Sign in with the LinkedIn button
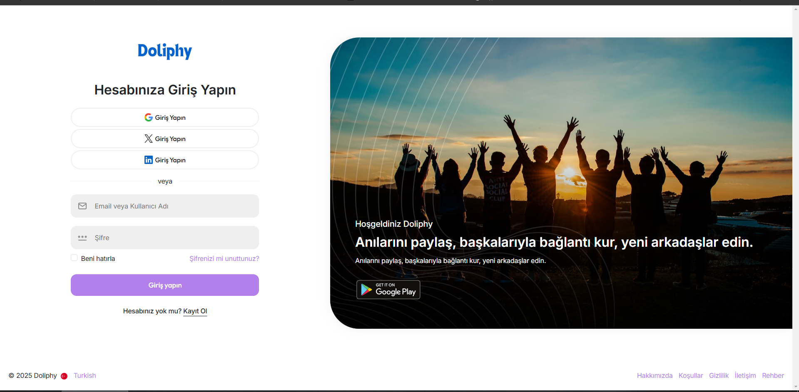The image size is (799, 392). click(x=165, y=160)
